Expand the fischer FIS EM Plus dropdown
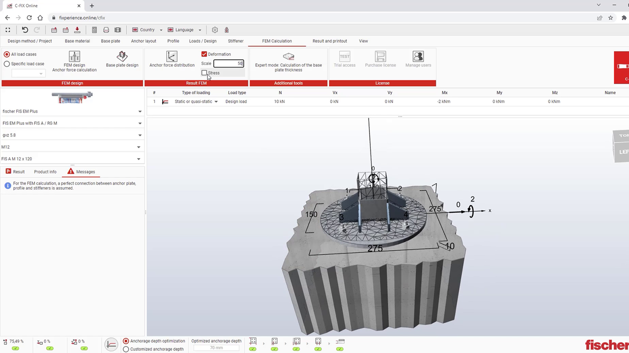This screenshot has width=629, height=353. [x=140, y=111]
